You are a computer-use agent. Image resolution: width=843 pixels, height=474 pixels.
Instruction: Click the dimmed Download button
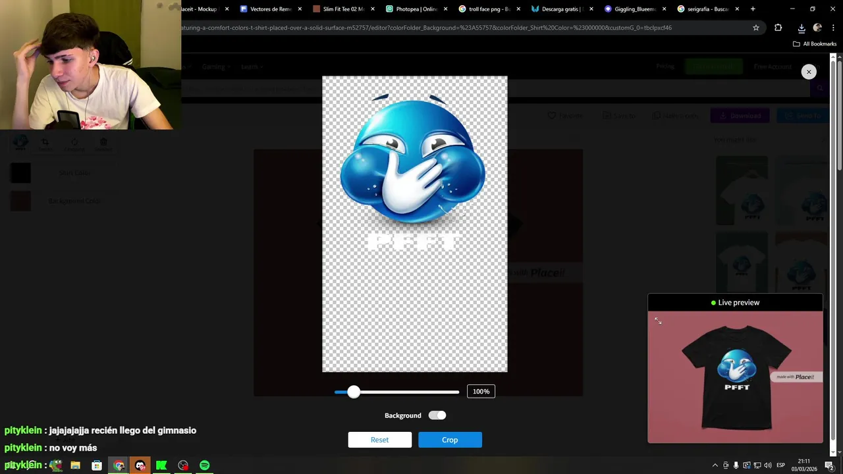pos(740,116)
